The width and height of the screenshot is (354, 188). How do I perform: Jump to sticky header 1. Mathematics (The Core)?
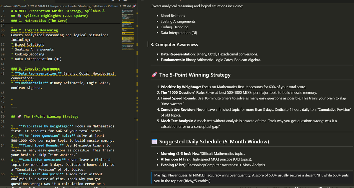click(39, 21)
